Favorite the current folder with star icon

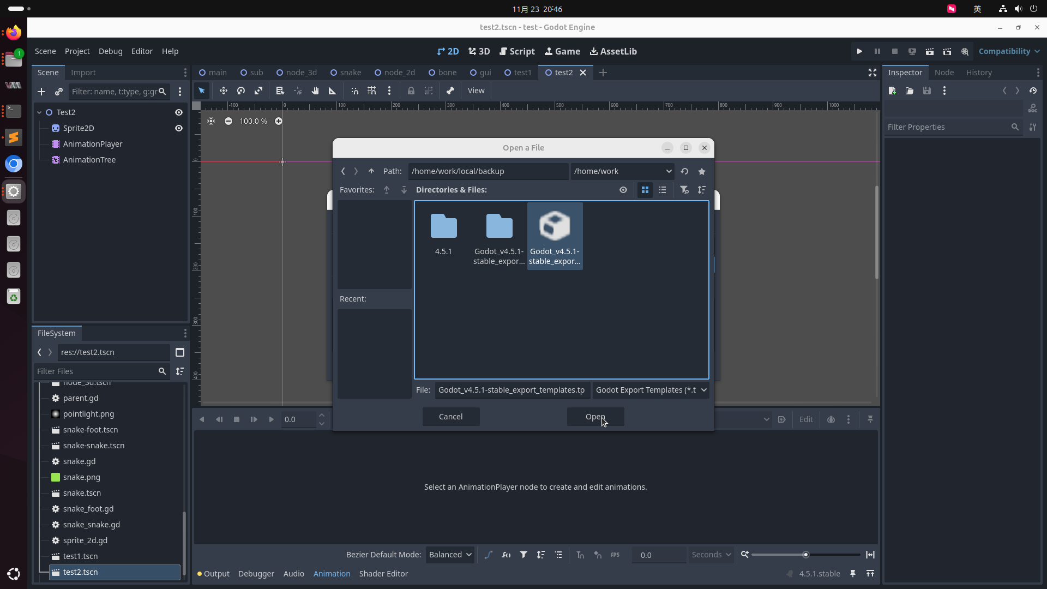tap(702, 171)
